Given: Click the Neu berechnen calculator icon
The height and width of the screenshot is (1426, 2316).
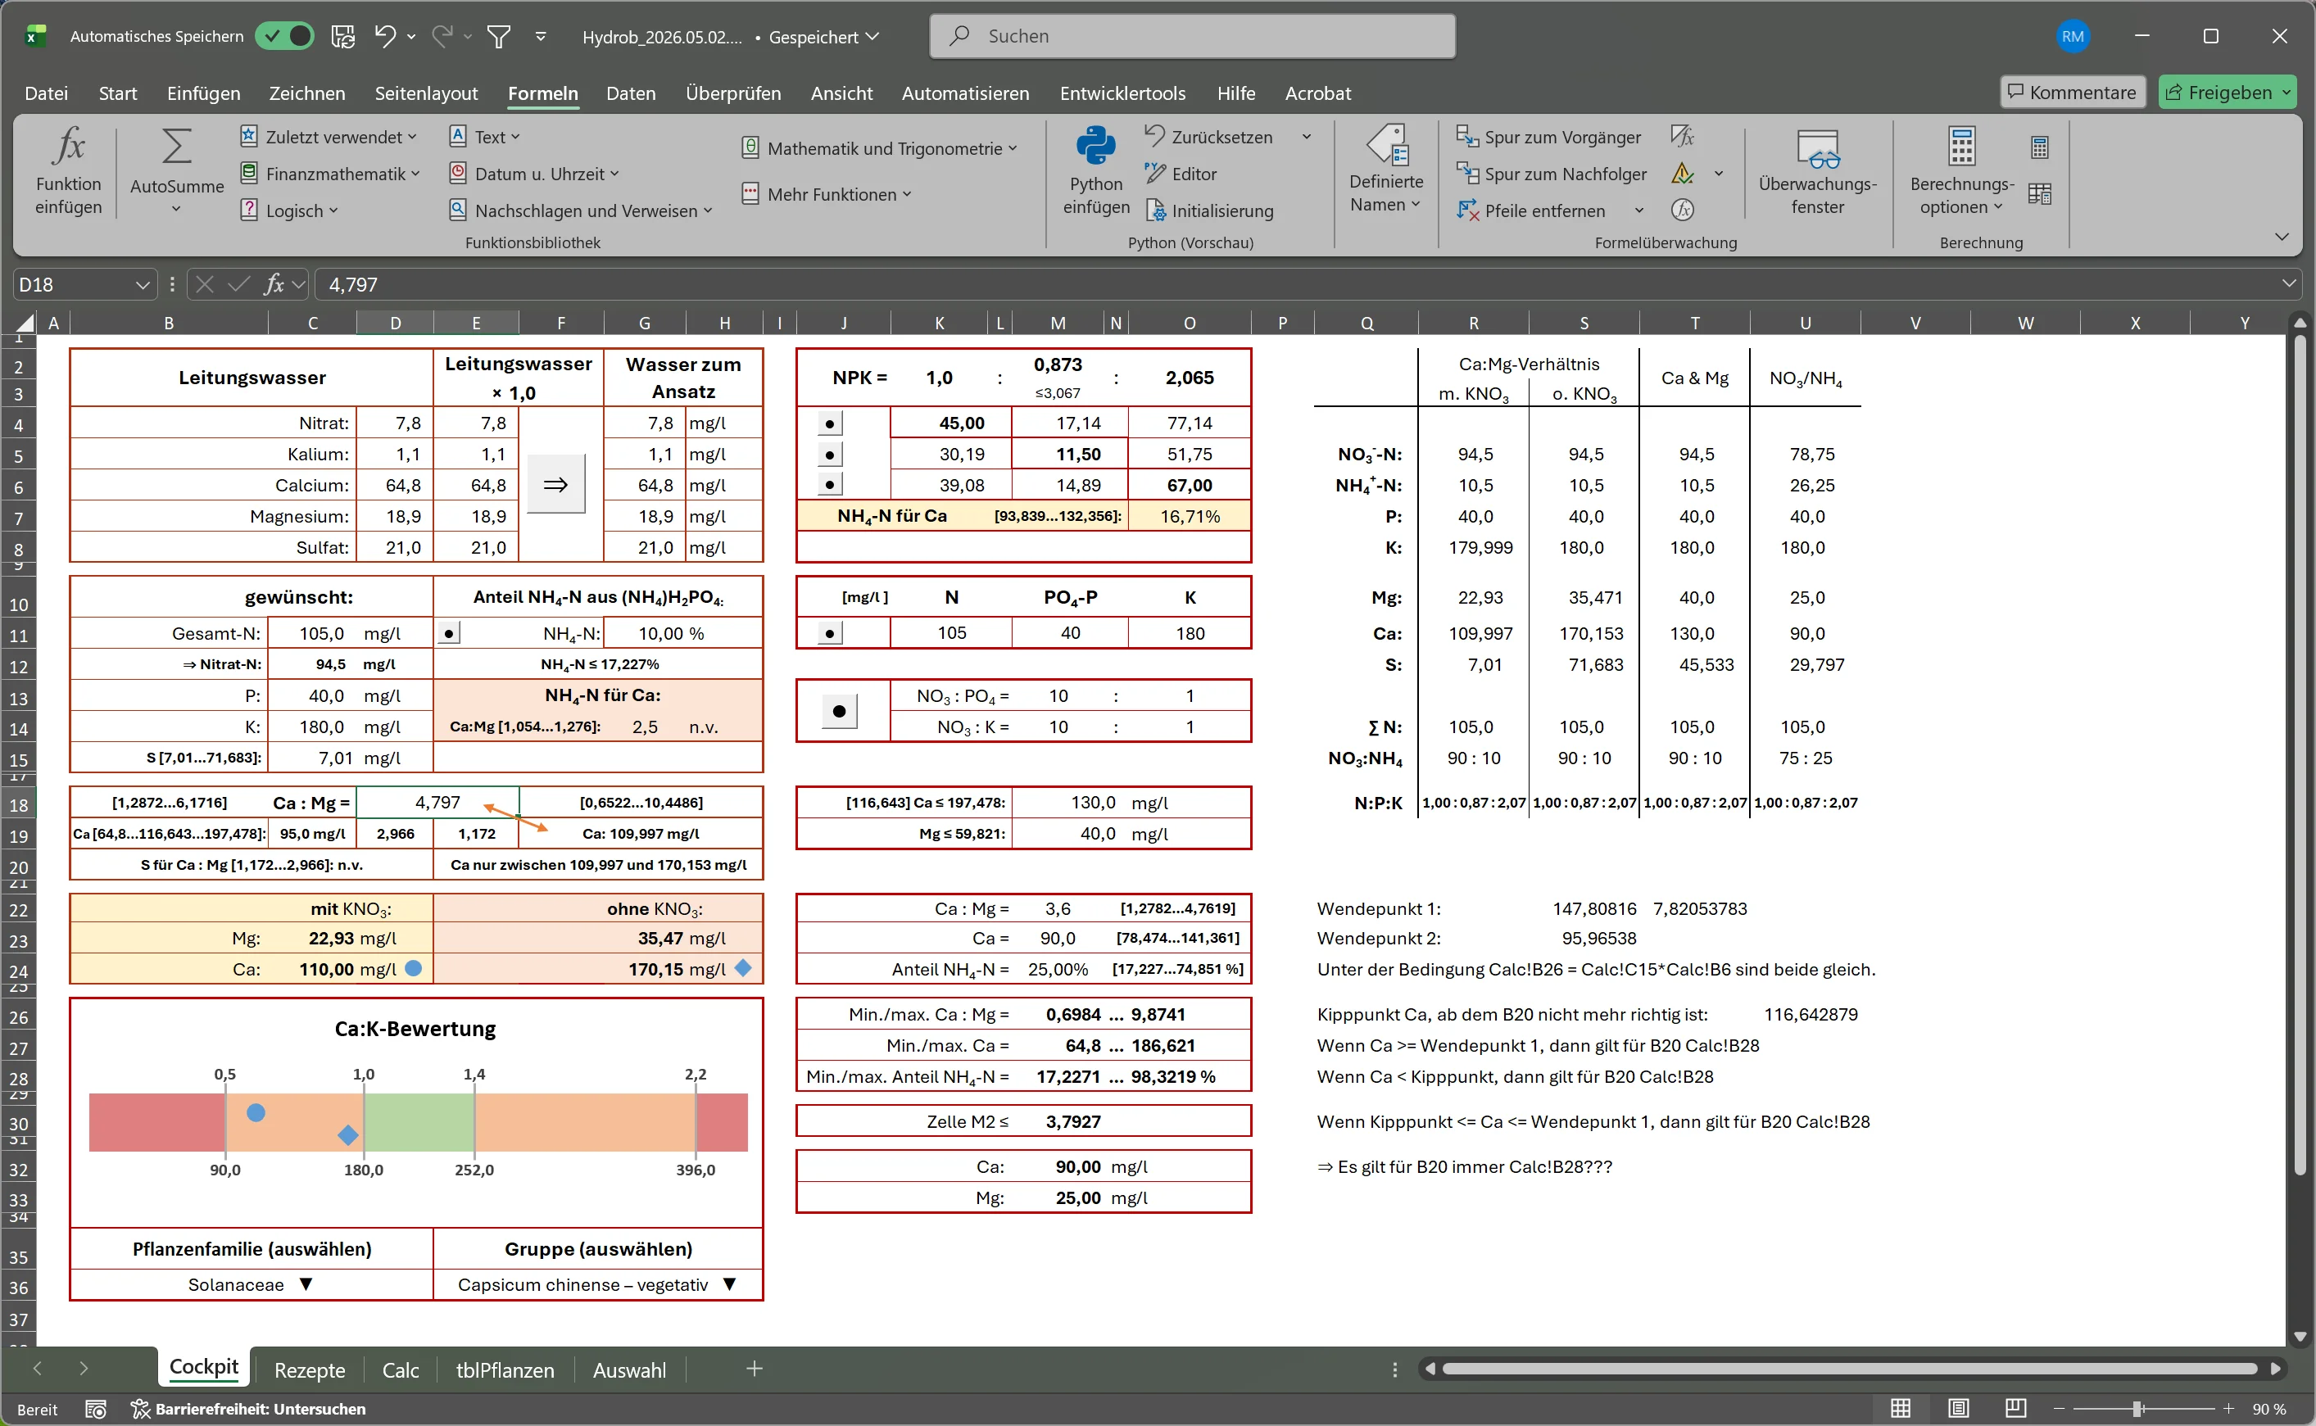Looking at the screenshot, I should pyautogui.click(x=2040, y=147).
